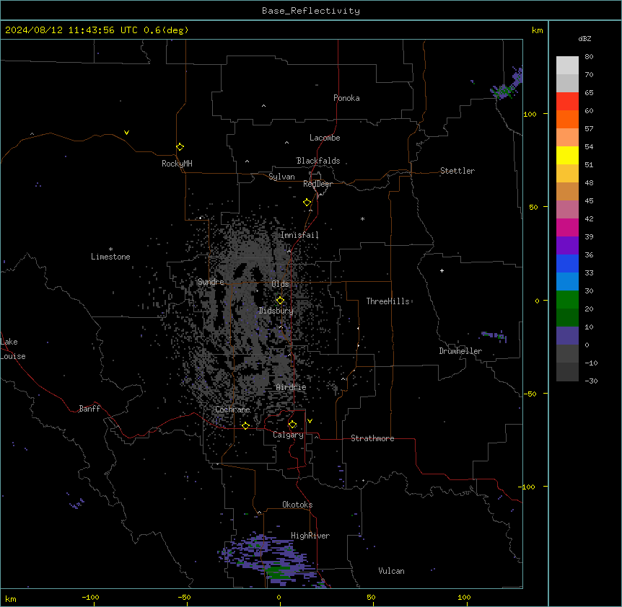Click the ThreeHills label
Screen dimensions: 622x607
[388, 301]
